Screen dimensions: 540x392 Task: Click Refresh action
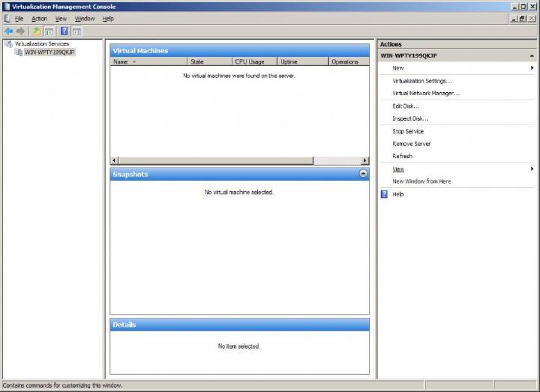(x=402, y=156)
